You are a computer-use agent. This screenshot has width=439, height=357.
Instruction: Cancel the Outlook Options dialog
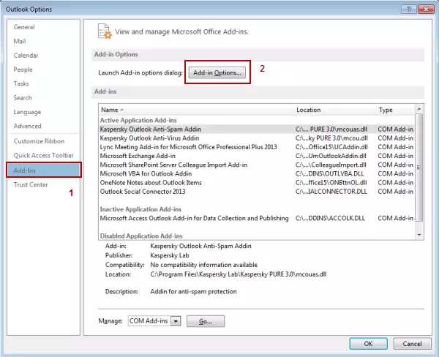(x=411, y=343)
